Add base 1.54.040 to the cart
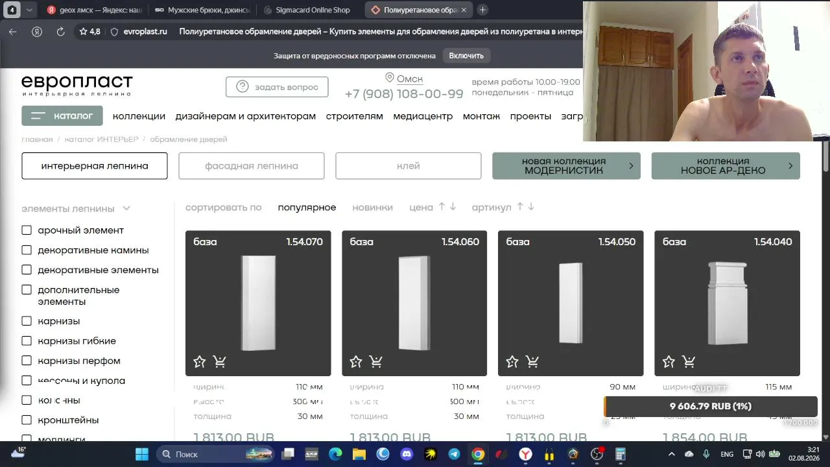The height and width of the screenshot is (467, 830). [x=689, y=362]
